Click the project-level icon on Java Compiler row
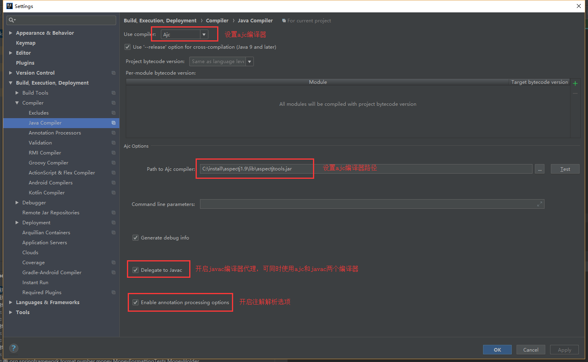 [113, 123]
